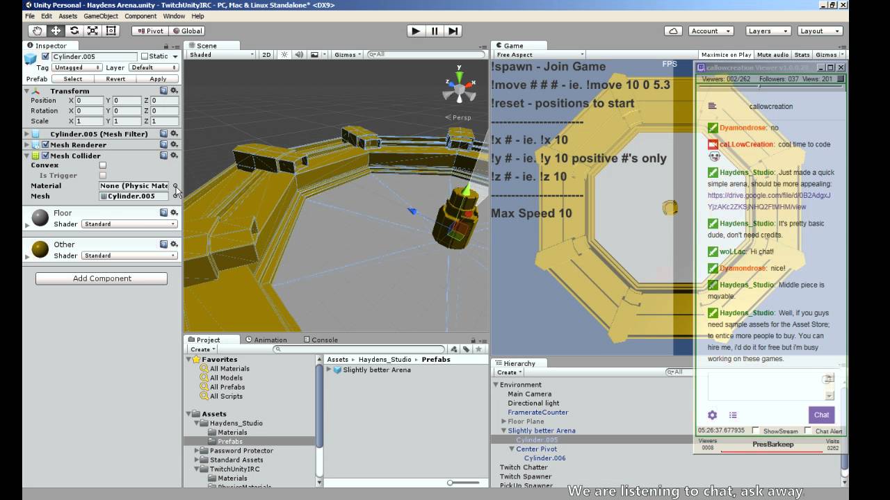Expand the Floor Plane hierarchy item

tap(504, 422)
